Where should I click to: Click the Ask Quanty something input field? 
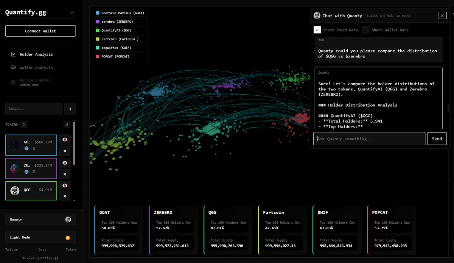369,139
